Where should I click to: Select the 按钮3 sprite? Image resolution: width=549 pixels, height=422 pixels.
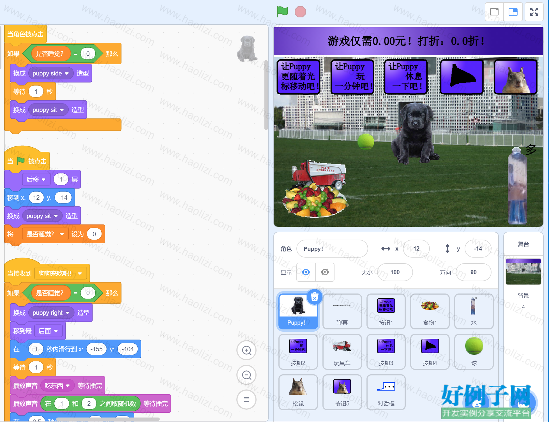coord(386,352)
